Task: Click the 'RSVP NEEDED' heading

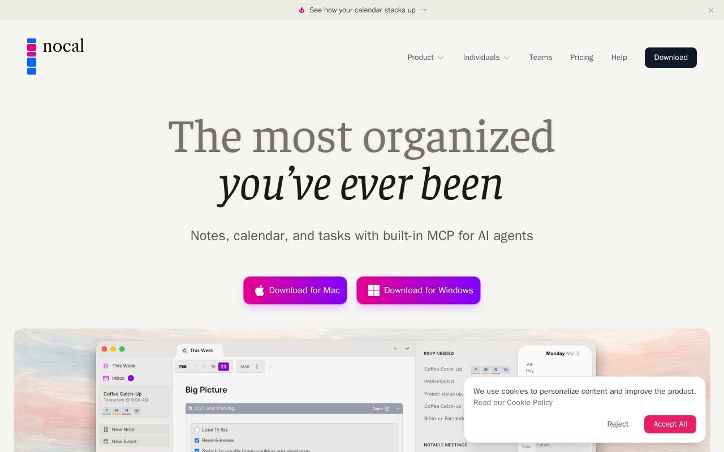Action: pyautogui.click(x=439, y=354)
